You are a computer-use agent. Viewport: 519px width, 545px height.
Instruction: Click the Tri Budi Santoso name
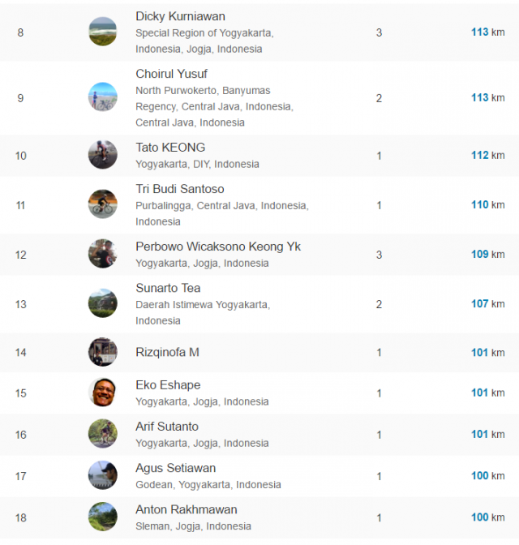pyautogui.click(x=179, y=189)
